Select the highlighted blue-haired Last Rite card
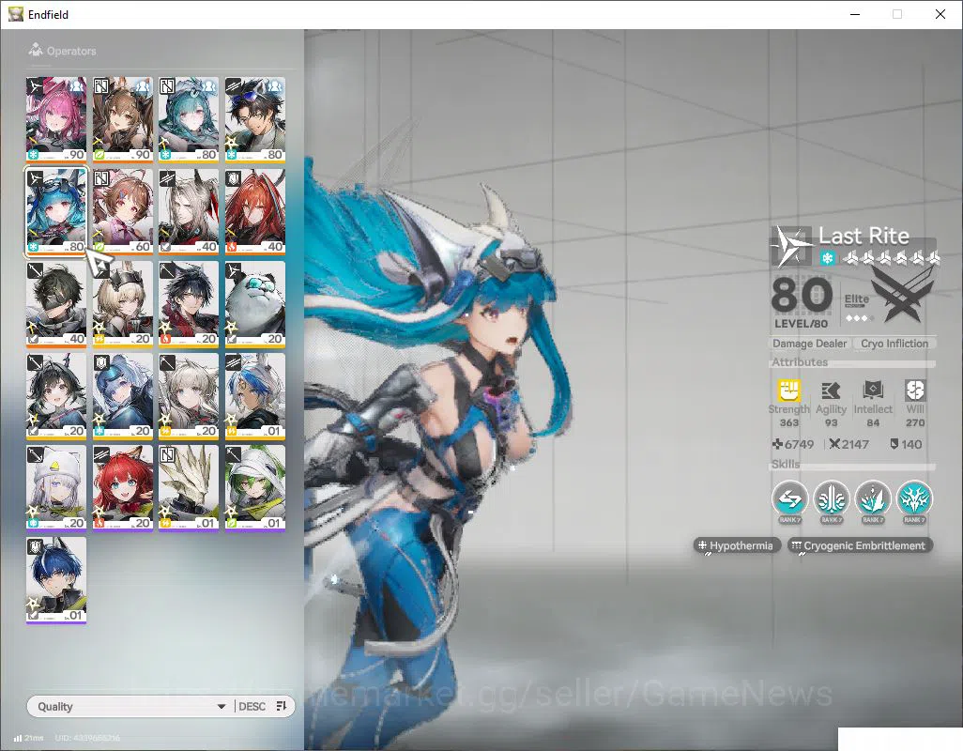The width and height of the screenshot is (963, 751). click(x=56, y=212)
